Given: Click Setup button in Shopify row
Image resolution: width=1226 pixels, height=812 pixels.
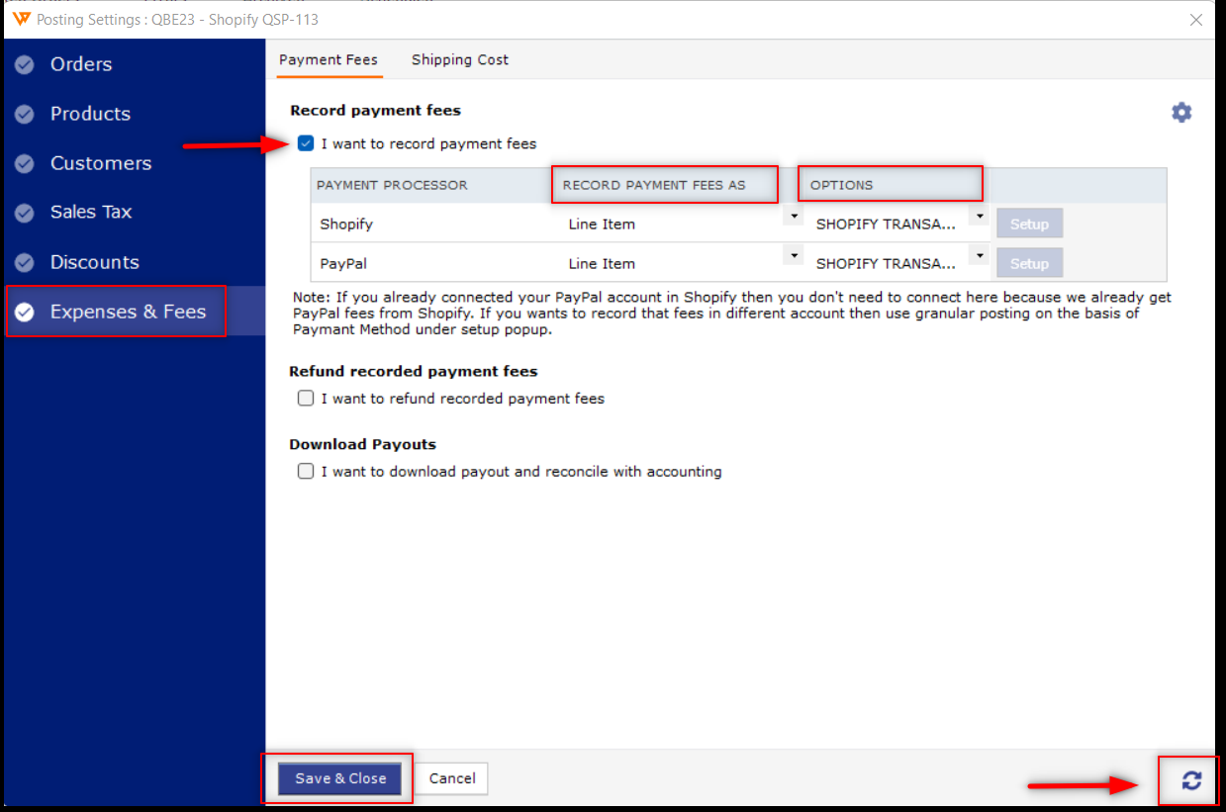Looking at the screenshot, I should [x=1029, y=224].
